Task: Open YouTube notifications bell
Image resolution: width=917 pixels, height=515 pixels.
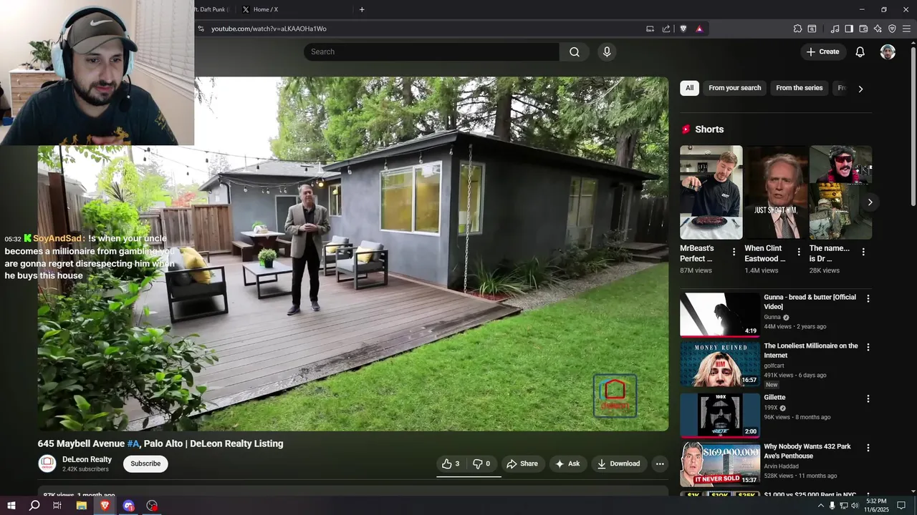Action: (860, 51)
